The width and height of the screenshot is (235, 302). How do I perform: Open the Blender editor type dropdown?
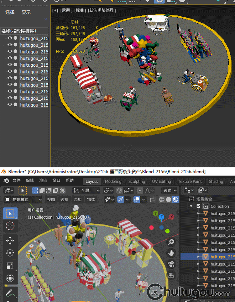9,191
